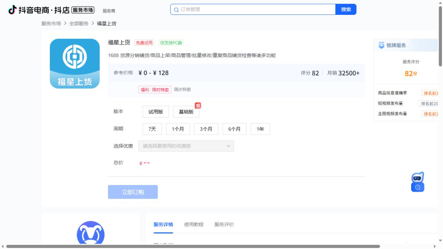Screen dimensions: 443x249
Task: Click the vertical page scrollbar
Action: 440,36
